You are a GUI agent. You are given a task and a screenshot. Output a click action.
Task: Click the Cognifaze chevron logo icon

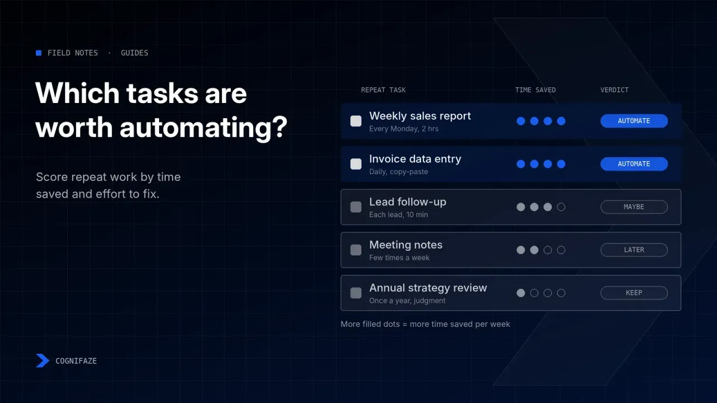(43, 361)
